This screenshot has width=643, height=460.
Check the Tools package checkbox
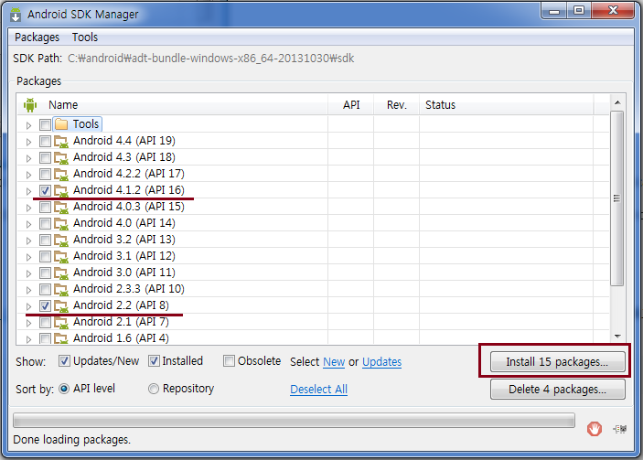point(45,124)
